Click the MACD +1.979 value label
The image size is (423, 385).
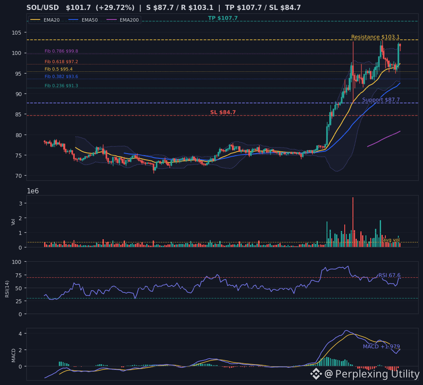tap(381, 346)
